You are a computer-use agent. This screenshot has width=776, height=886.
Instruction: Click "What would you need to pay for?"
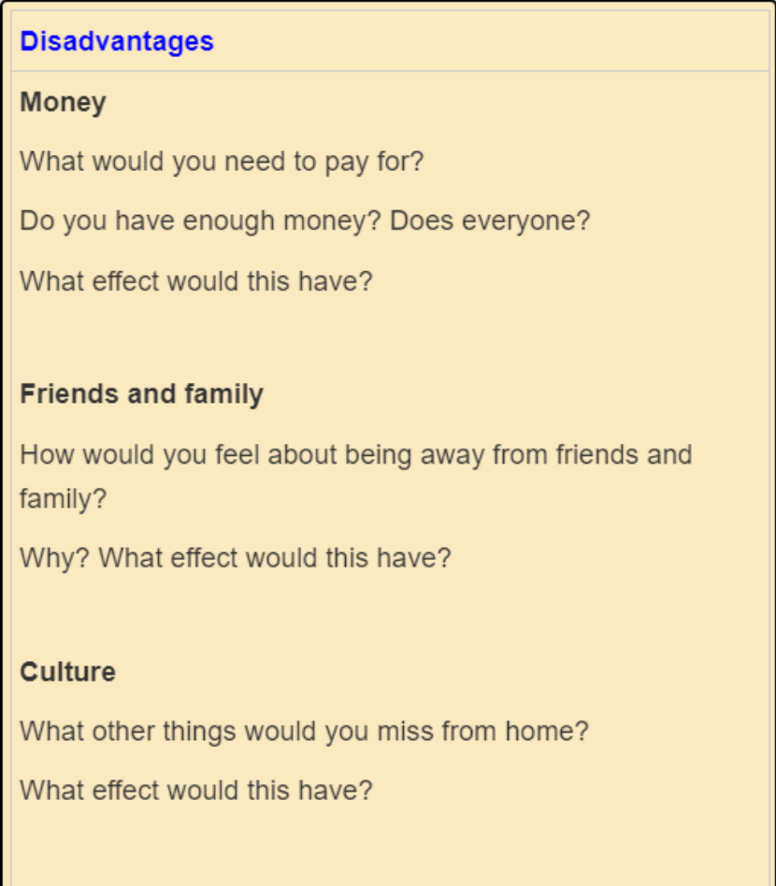point(222,162)
